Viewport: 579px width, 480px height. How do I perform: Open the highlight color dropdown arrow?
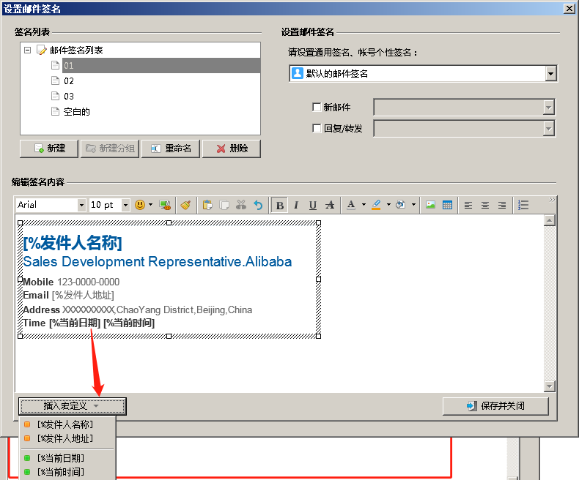pos(388,205)
